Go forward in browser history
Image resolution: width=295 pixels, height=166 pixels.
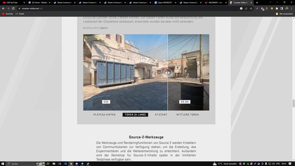(x=8, y=8)
